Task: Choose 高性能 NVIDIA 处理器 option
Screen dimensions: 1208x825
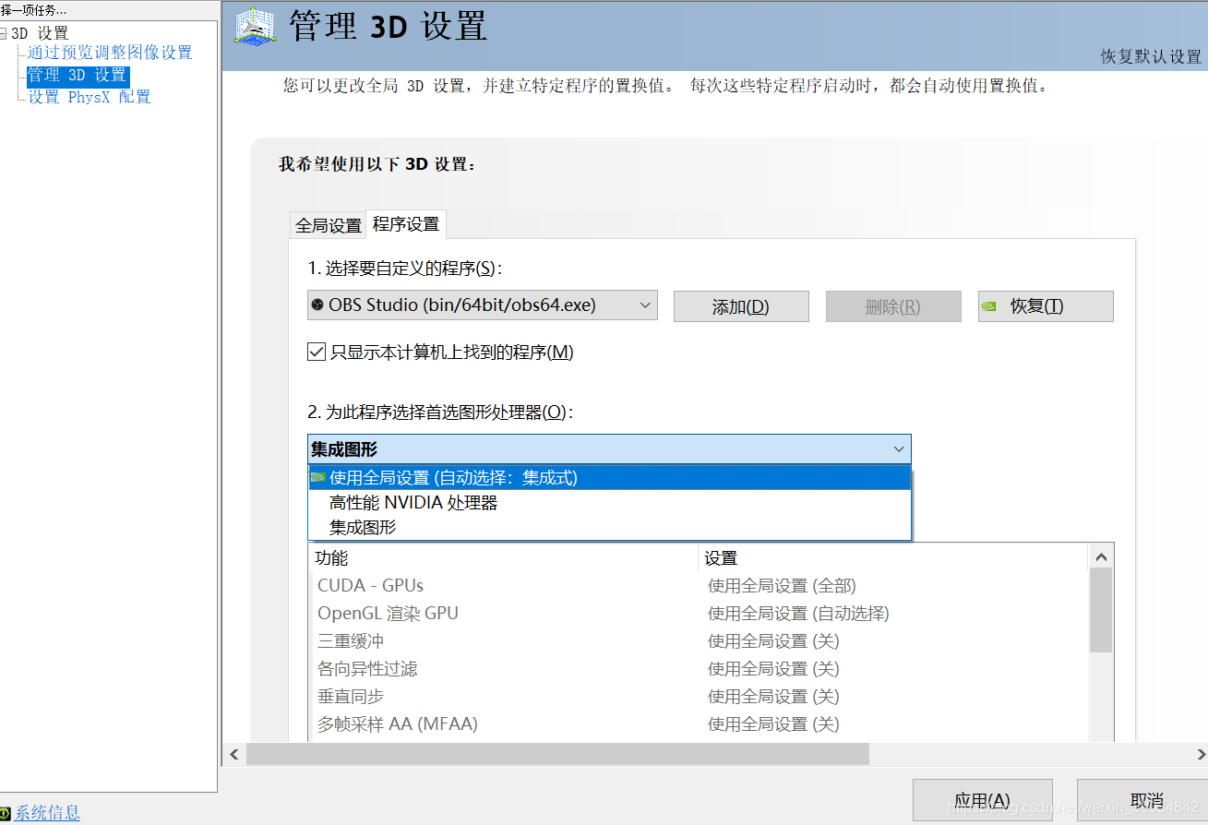Action: 609,503
